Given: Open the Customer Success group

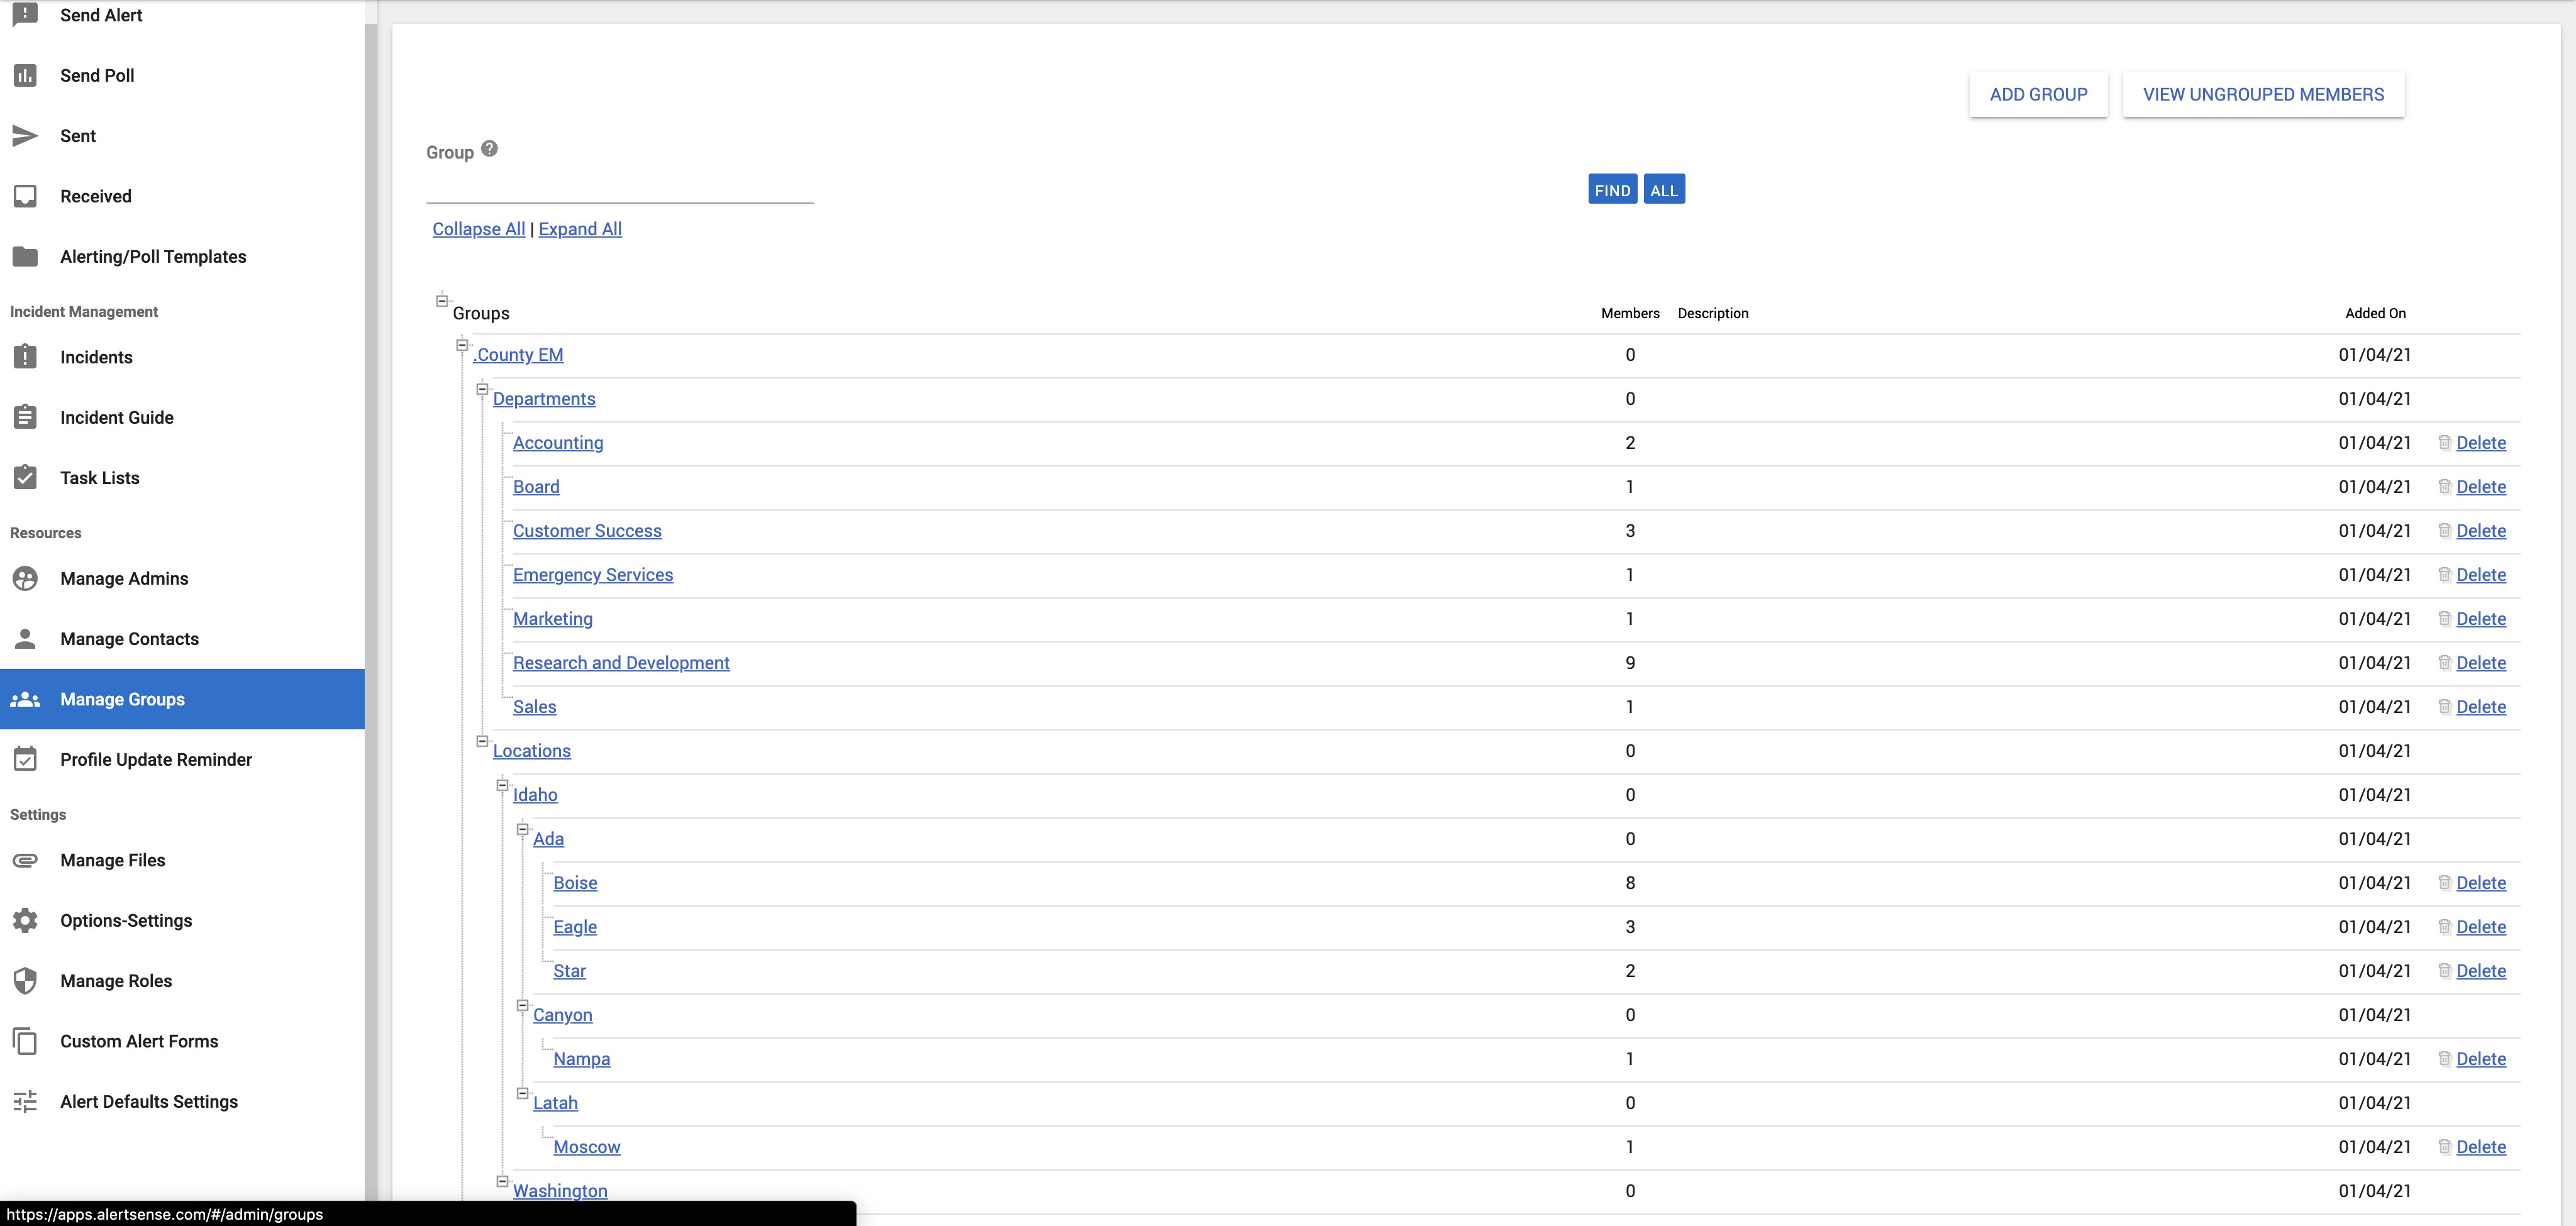Looking at the screenshot, I should [587, 530].
